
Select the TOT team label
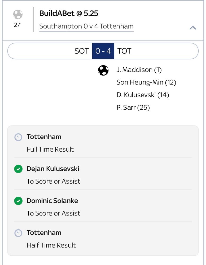point(124,51)
